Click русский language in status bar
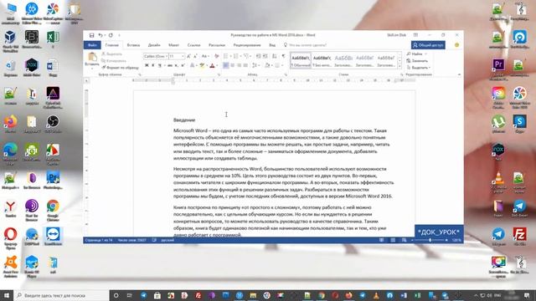 pos(167,240)
